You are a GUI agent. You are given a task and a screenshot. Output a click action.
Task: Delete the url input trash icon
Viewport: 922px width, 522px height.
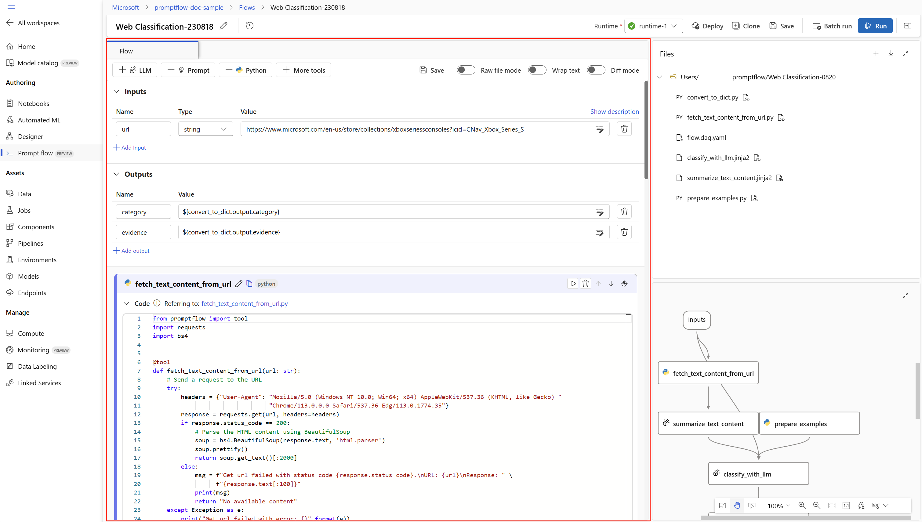[624, 129]
